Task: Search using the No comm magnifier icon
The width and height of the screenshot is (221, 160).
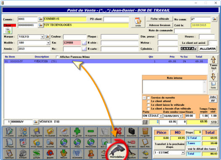Action: pos(50,143)
